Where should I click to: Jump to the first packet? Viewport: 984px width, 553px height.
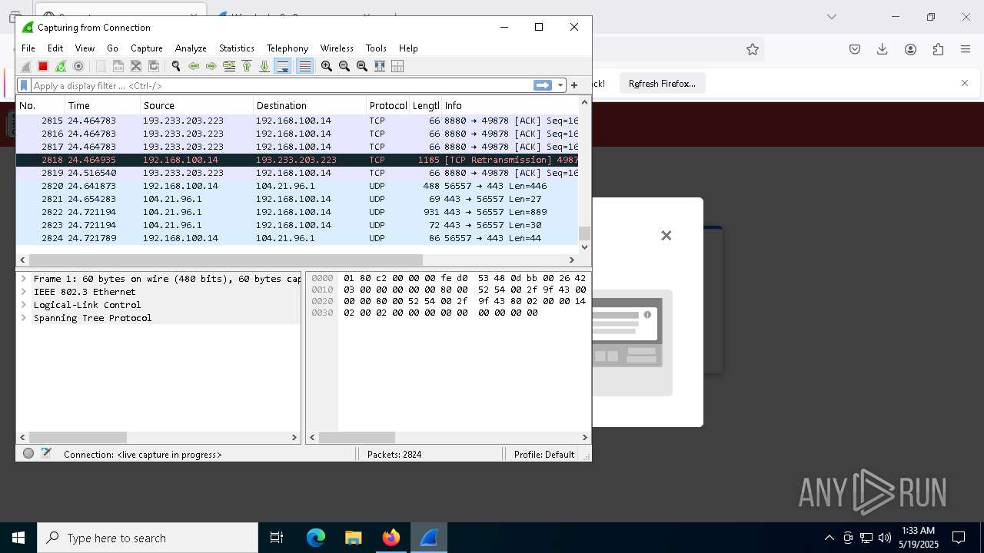click(x=247, y=66)
